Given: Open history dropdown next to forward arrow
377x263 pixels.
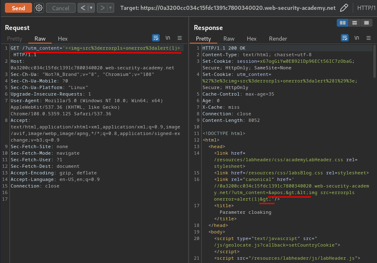Looking at the screenshot, I should 110,8.
